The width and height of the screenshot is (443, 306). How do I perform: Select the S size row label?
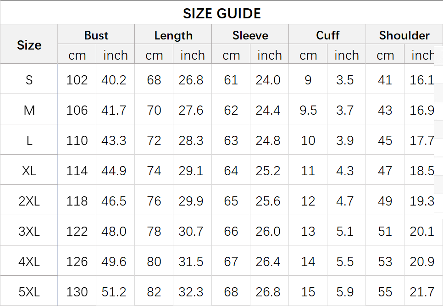coord(29,80)
